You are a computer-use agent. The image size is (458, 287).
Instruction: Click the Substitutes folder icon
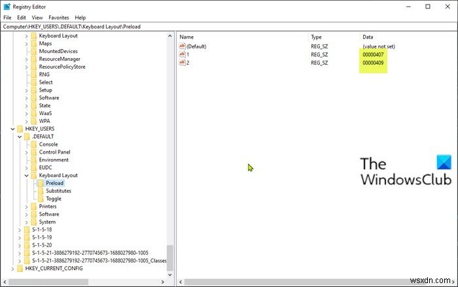(x=41, y=191)
